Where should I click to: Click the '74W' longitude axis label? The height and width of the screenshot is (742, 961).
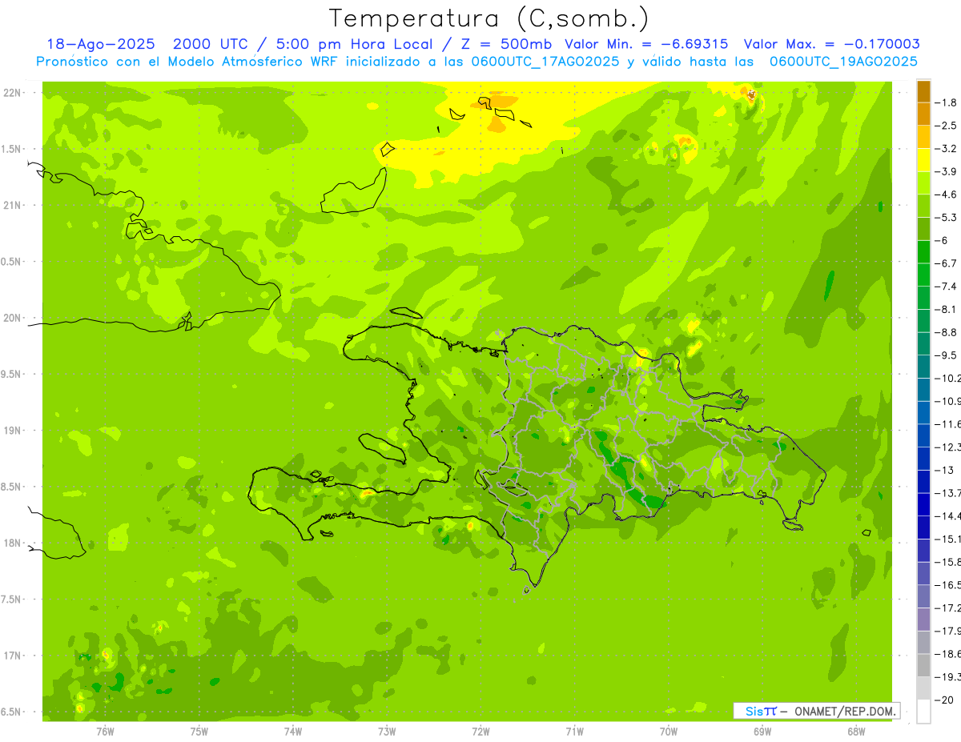click(x=293, y=732)
